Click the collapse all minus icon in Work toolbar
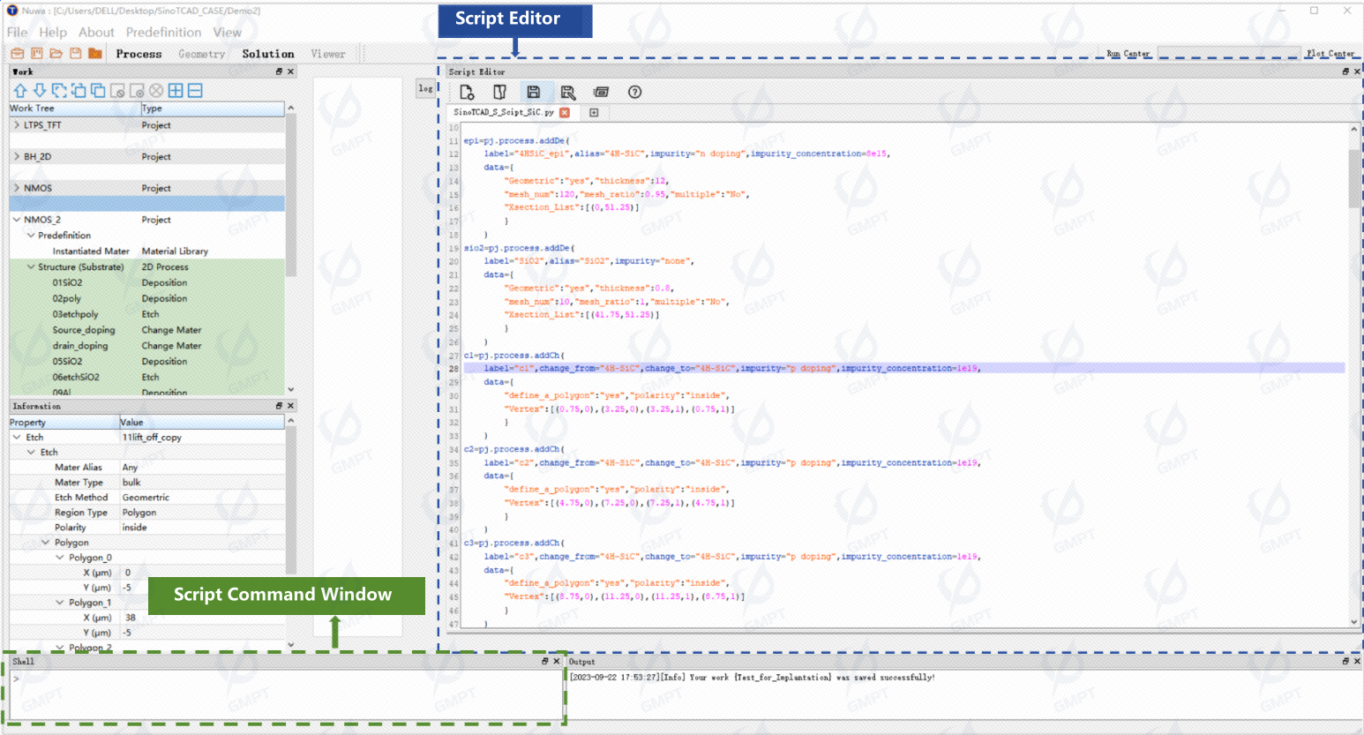1364x735 pixels. click(x=195, y=91)
